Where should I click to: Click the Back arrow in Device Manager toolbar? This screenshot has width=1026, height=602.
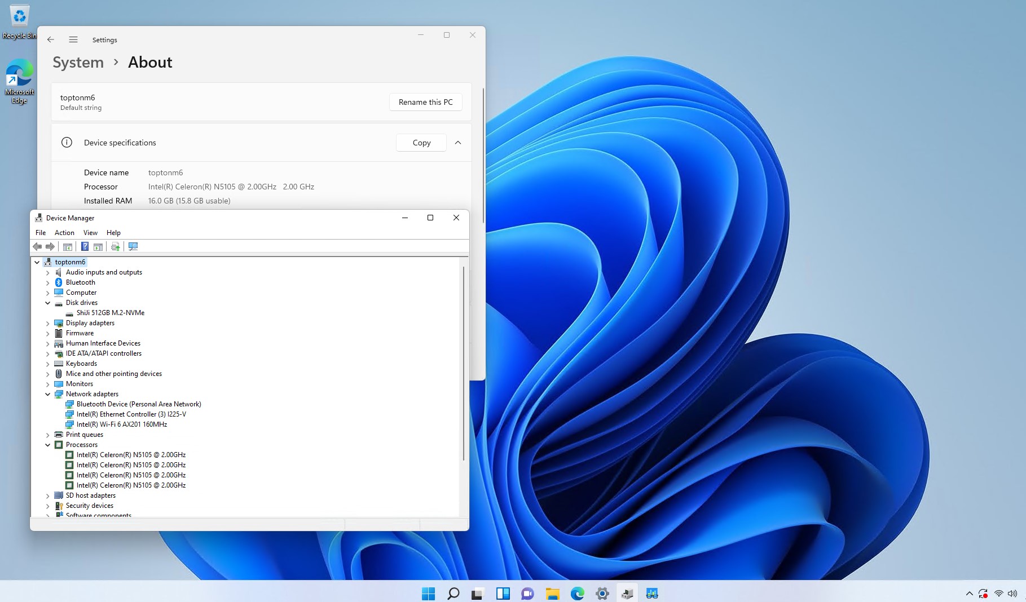37,246
